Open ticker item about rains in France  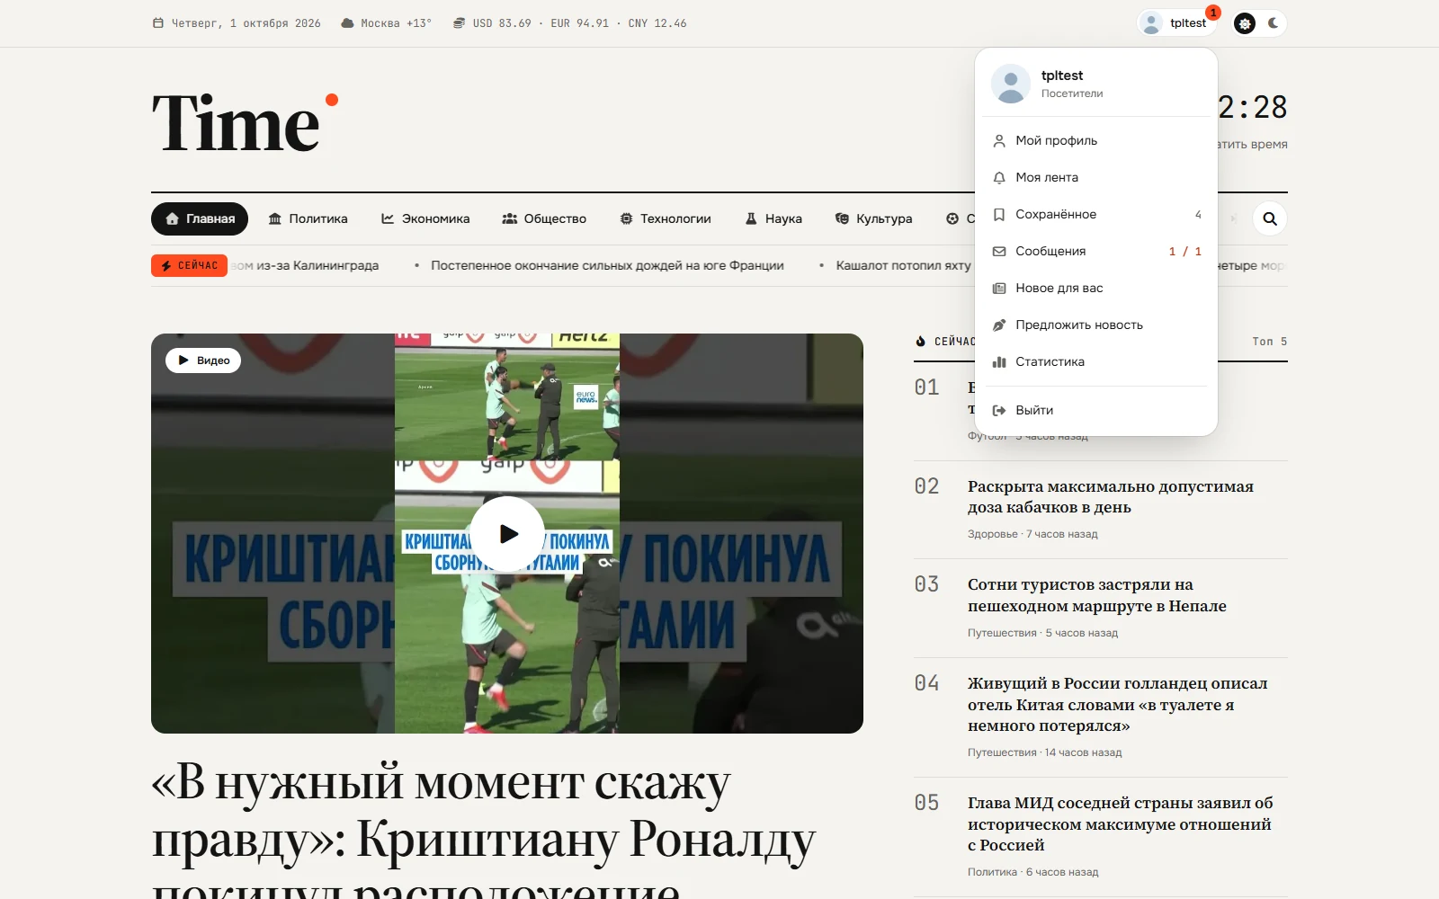tap(607, 265)
